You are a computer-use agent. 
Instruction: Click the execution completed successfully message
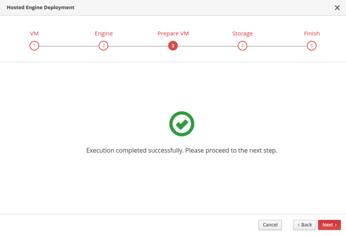[181, 150]
